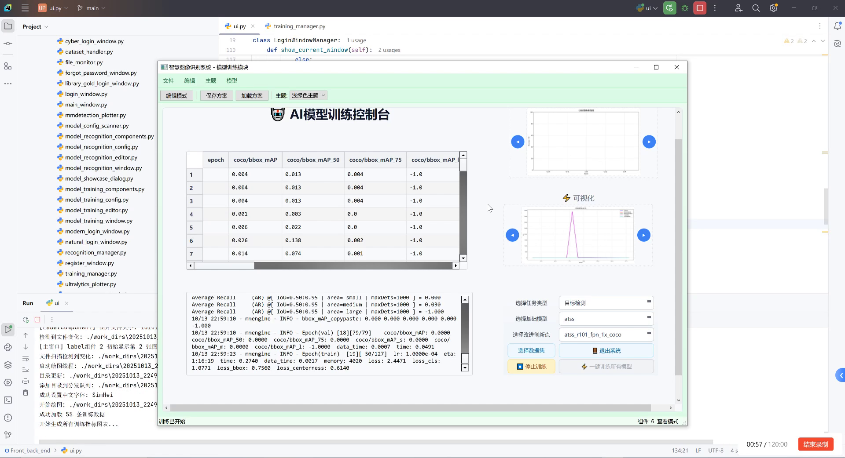The image size is (845, 458).
Task: Click the training window bottom horizontal scrollbar
Action: (x=410, y=407)
